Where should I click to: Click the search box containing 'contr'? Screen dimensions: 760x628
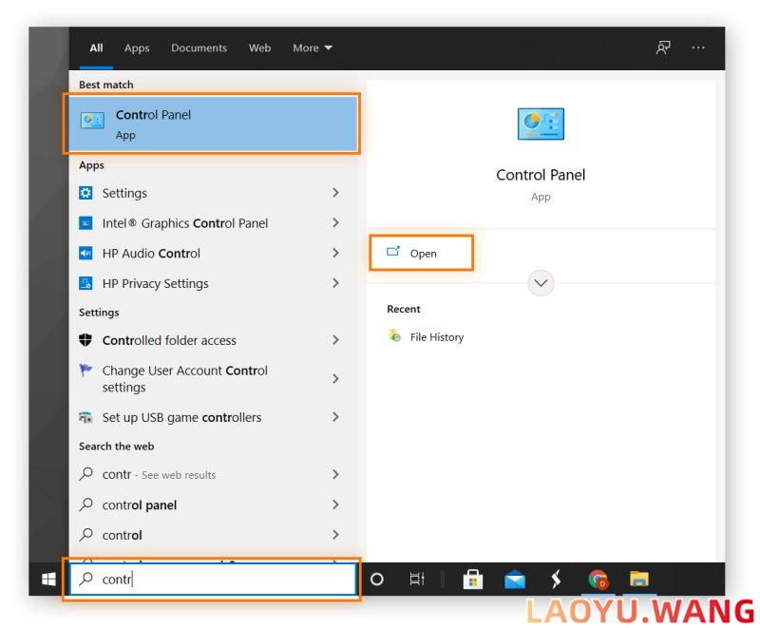coord(213,579)
